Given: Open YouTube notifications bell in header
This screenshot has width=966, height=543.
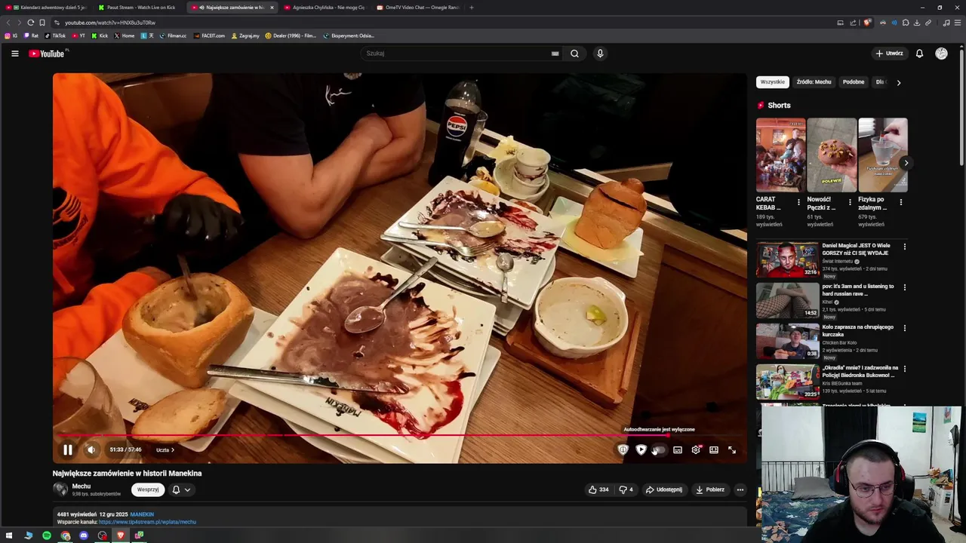Looking at the screenshot, I should coord(919,54).
